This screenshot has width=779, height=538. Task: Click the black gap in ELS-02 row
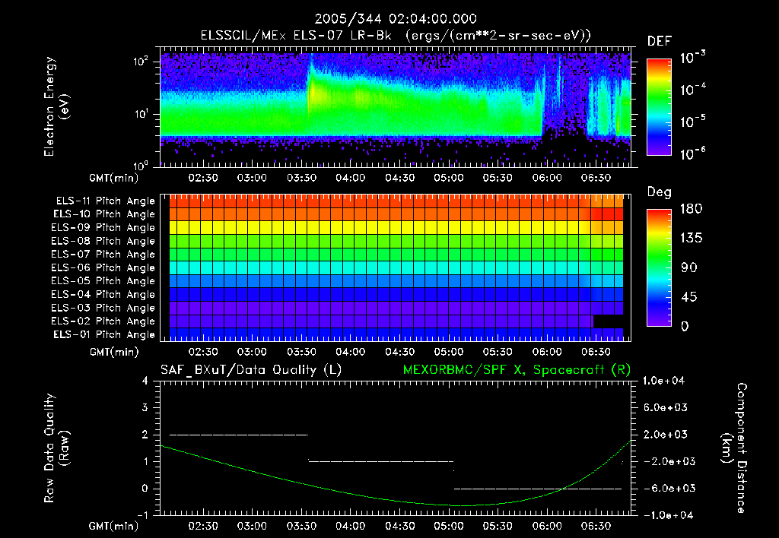pos(608,321)
